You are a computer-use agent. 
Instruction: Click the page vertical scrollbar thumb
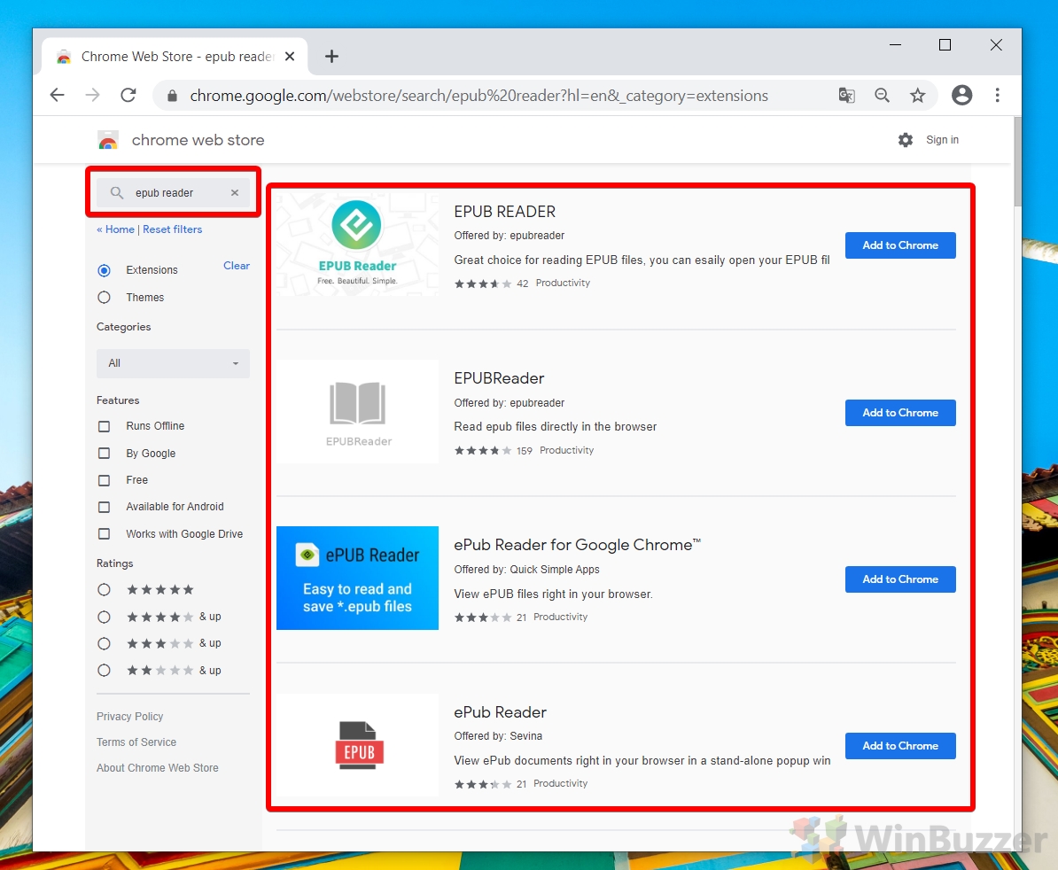1017,162
